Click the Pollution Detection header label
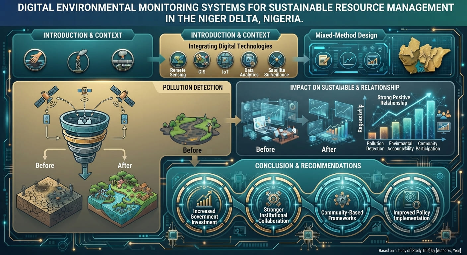 coord(193,88)
